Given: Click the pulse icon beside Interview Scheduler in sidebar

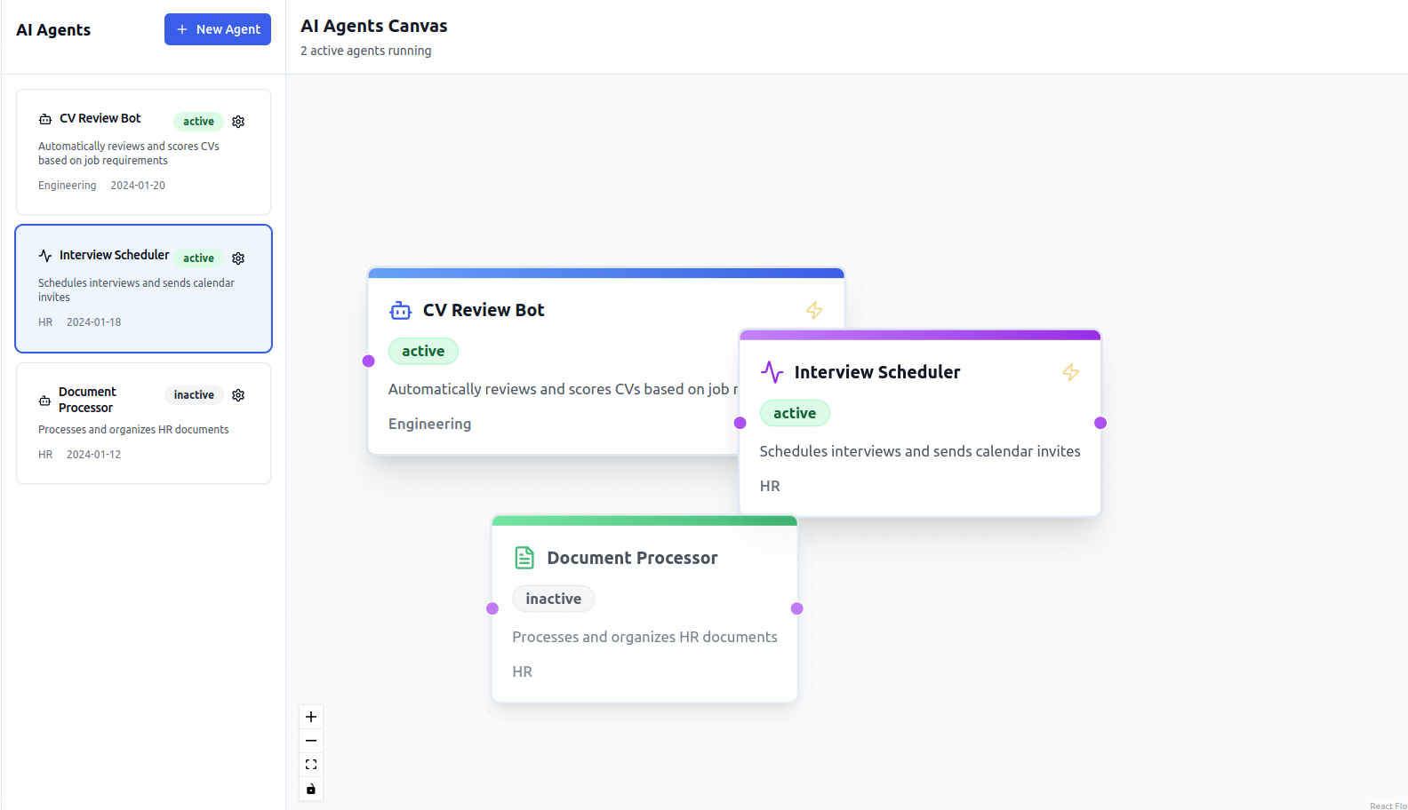Looking at the screenshot, I should coord(45,256).
